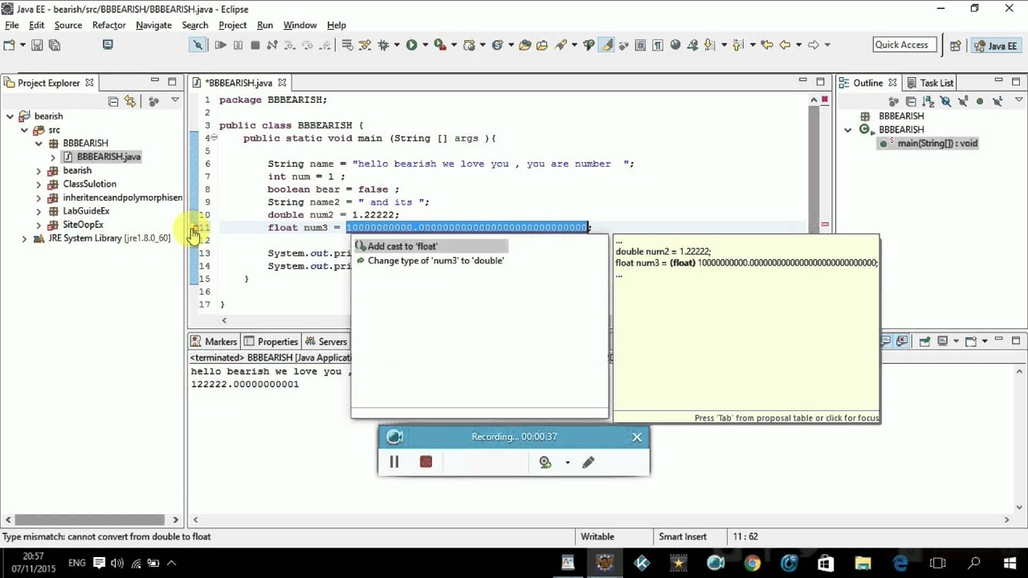Open dropdown arrow next to Run icon
This screenshot has width=1028, height=578.
coord(423,45)
